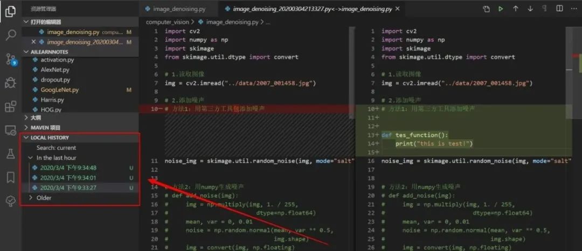The height and width of the screenshot is (251, 582).
Task: Click print("this is test!") line
Action: point(434,144)
